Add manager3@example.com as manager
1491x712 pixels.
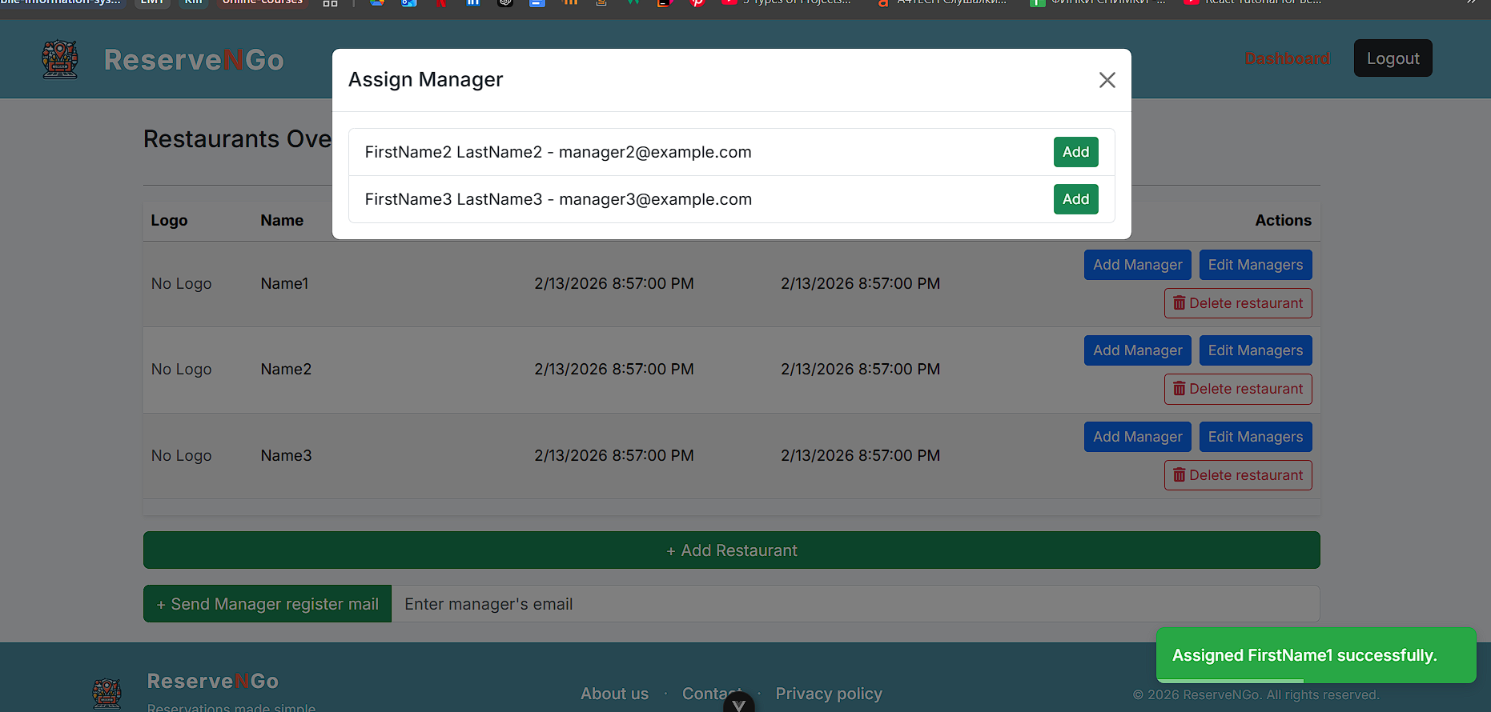[x=1075, y=199]
